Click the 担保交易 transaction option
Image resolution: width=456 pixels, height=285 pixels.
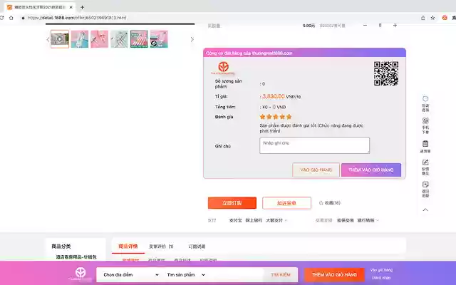[x=345, y=220]
